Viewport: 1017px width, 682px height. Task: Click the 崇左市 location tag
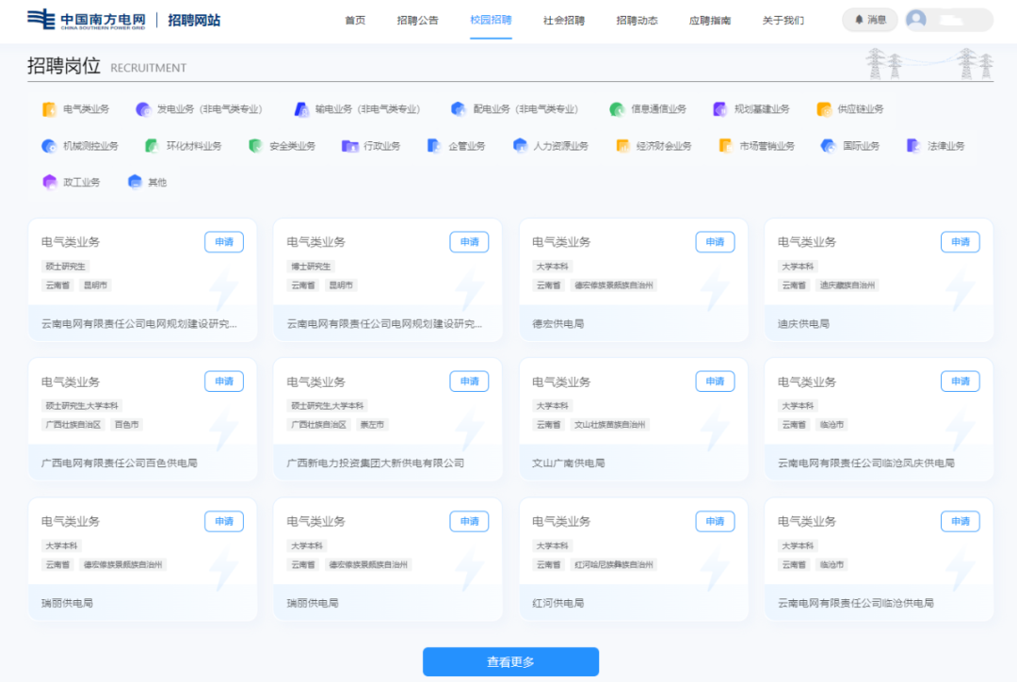(372, 425)
